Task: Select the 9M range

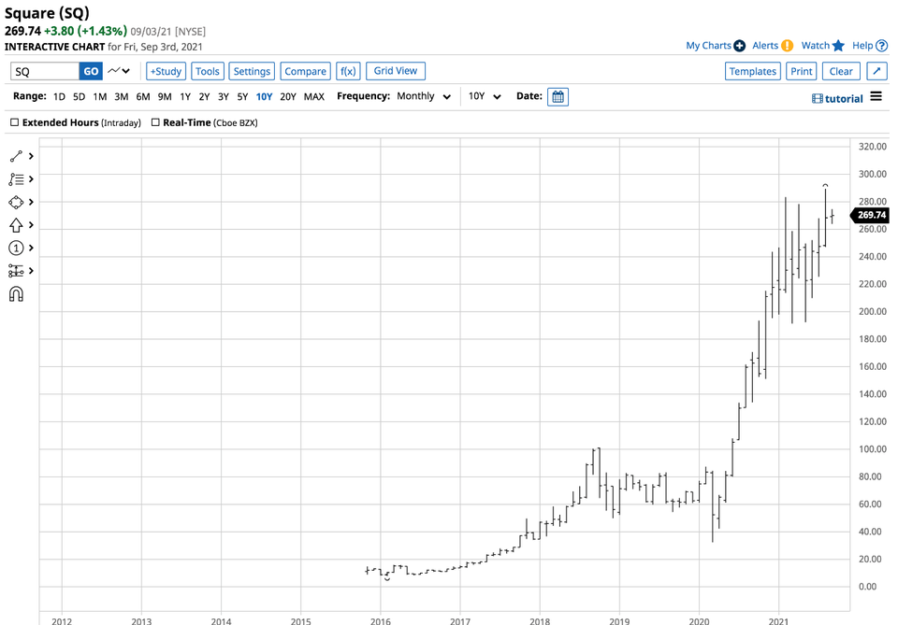Action: [165, 96]
